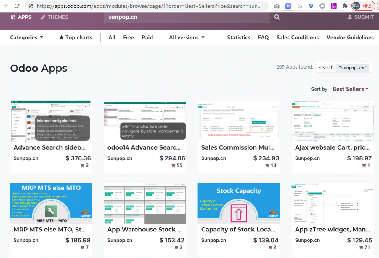Click the gray circle extension icon

pyautogui.click(x=322, y=6)
